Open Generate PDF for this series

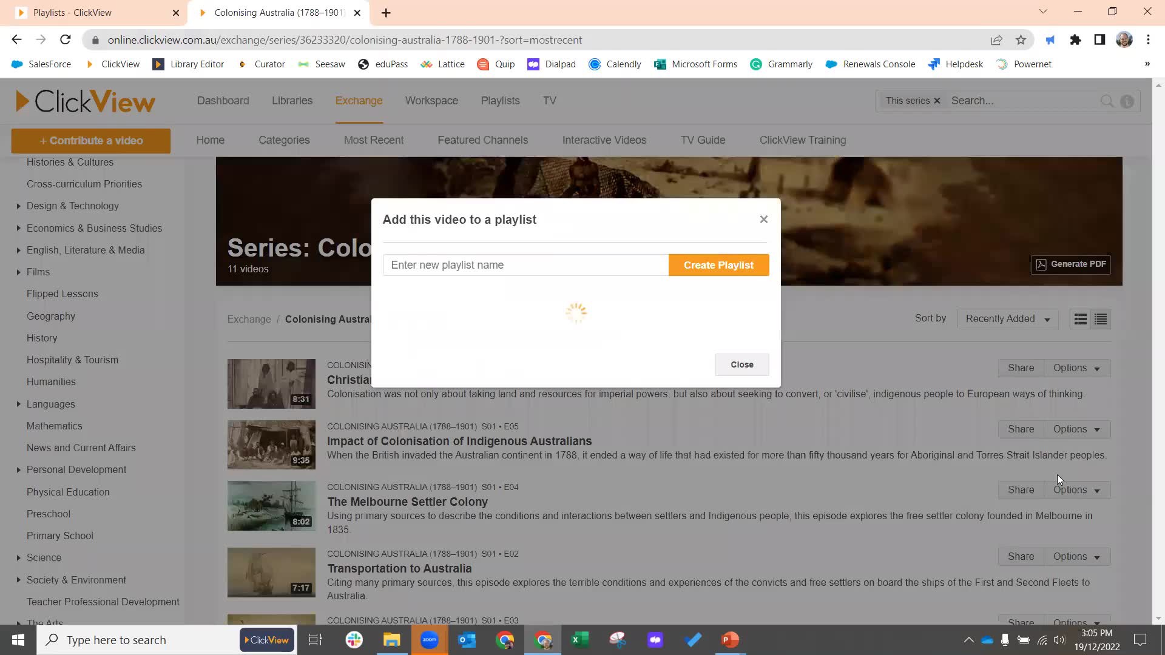click(x=1070, y=264)
